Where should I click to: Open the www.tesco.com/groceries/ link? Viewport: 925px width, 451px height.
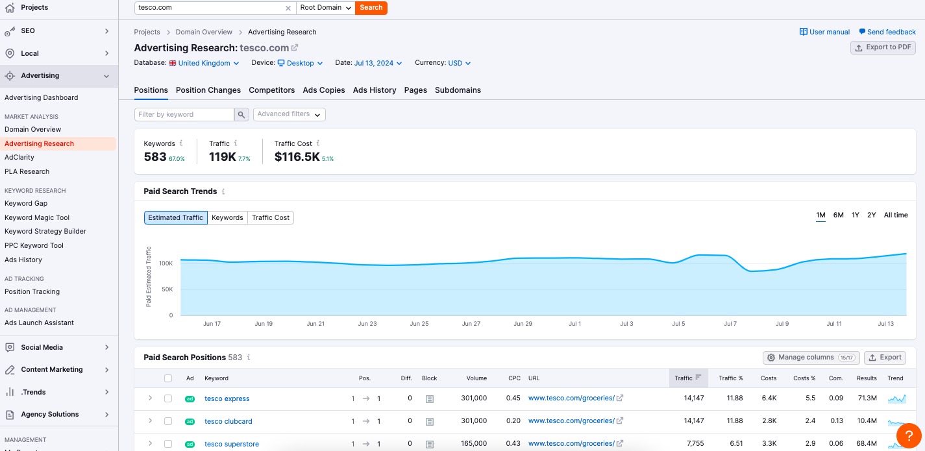pos(571,398)
